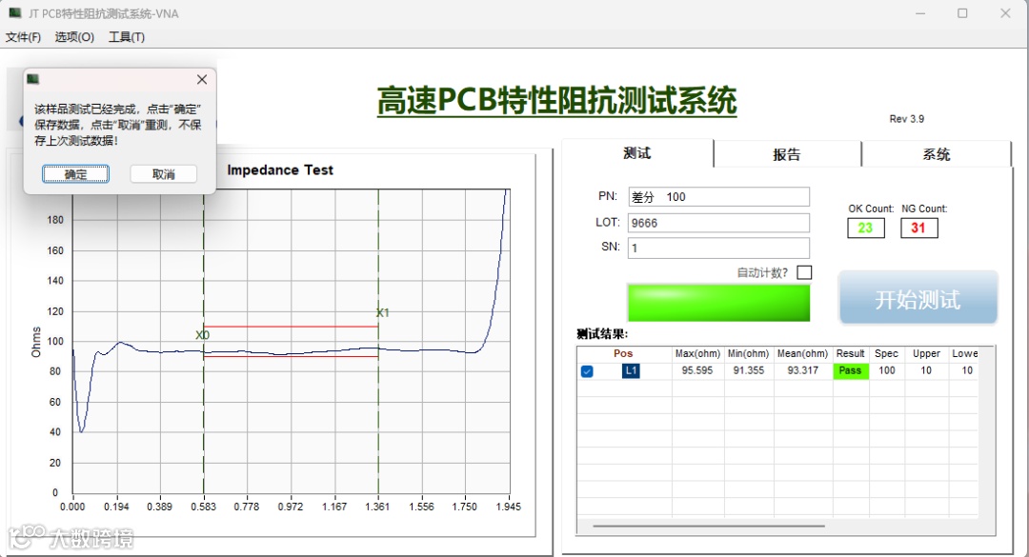Open the 文件(F) menu
The height and width of the screenshot is (557, 1029).
pos(23,37)
